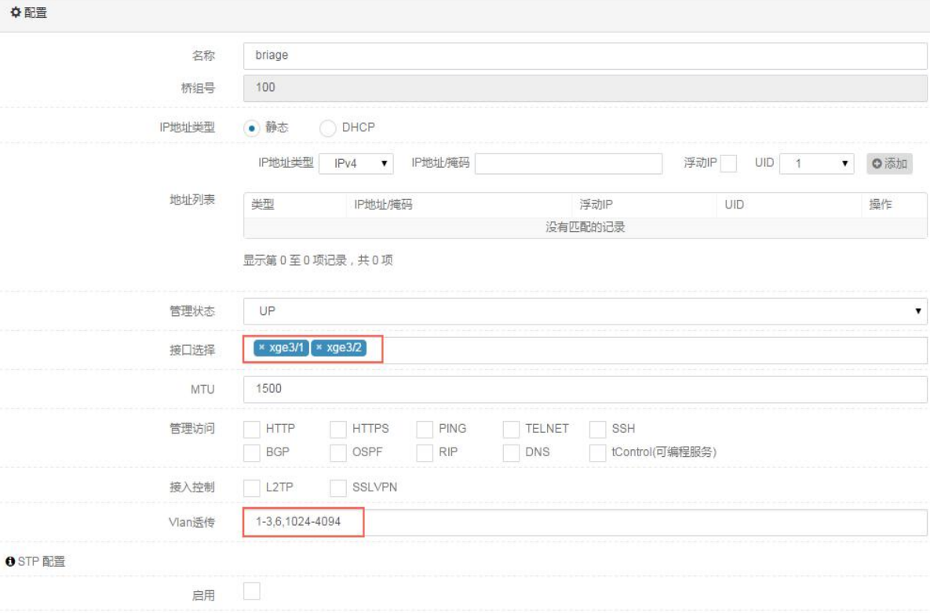This screenshot has width=930, height=613.
Task: Remove xge3/2 tag via its x icon
Action: pyautogui.click(x=319, y=347)
